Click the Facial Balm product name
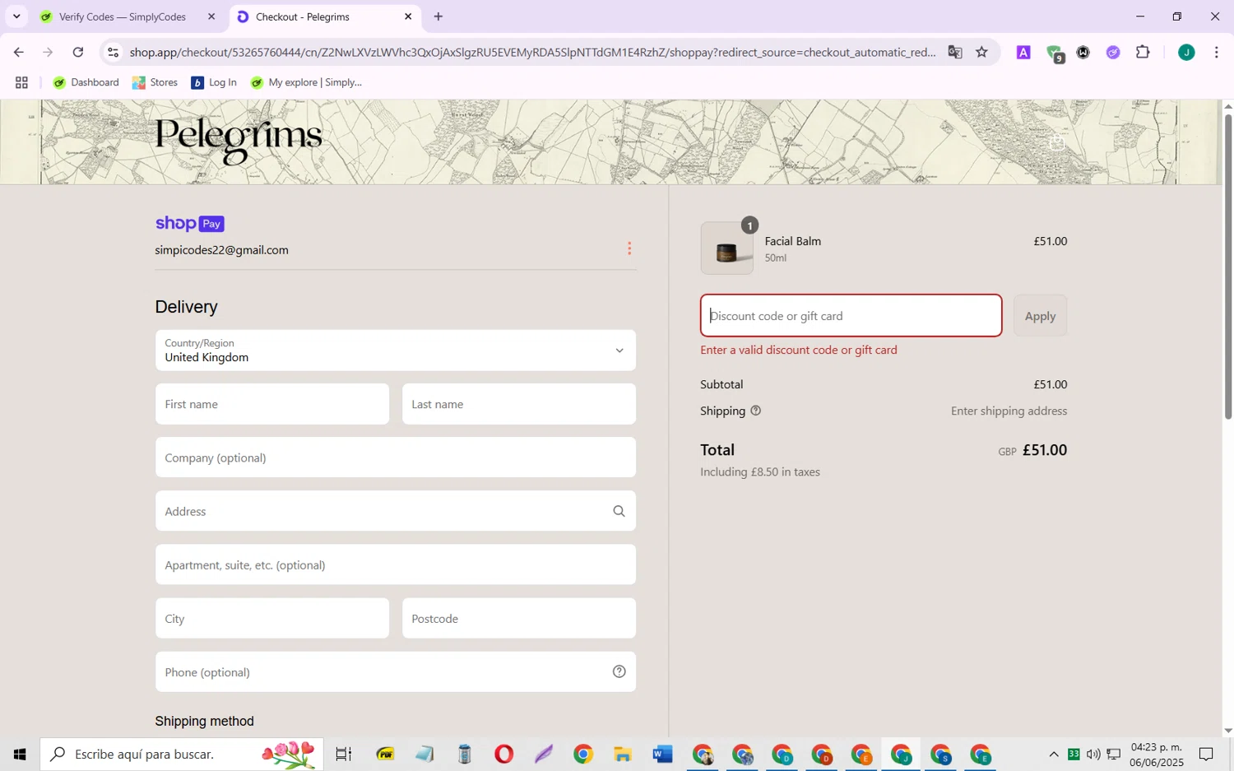 pos(793,241)
